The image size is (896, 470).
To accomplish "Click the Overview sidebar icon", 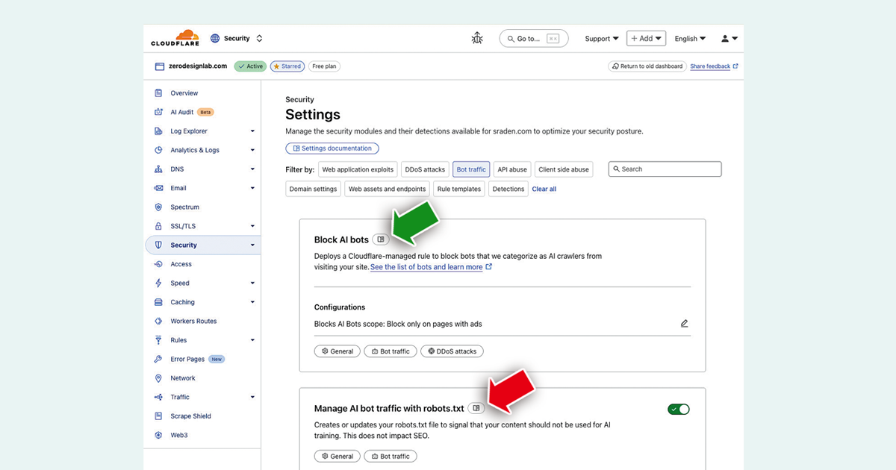I will (158, 93).
